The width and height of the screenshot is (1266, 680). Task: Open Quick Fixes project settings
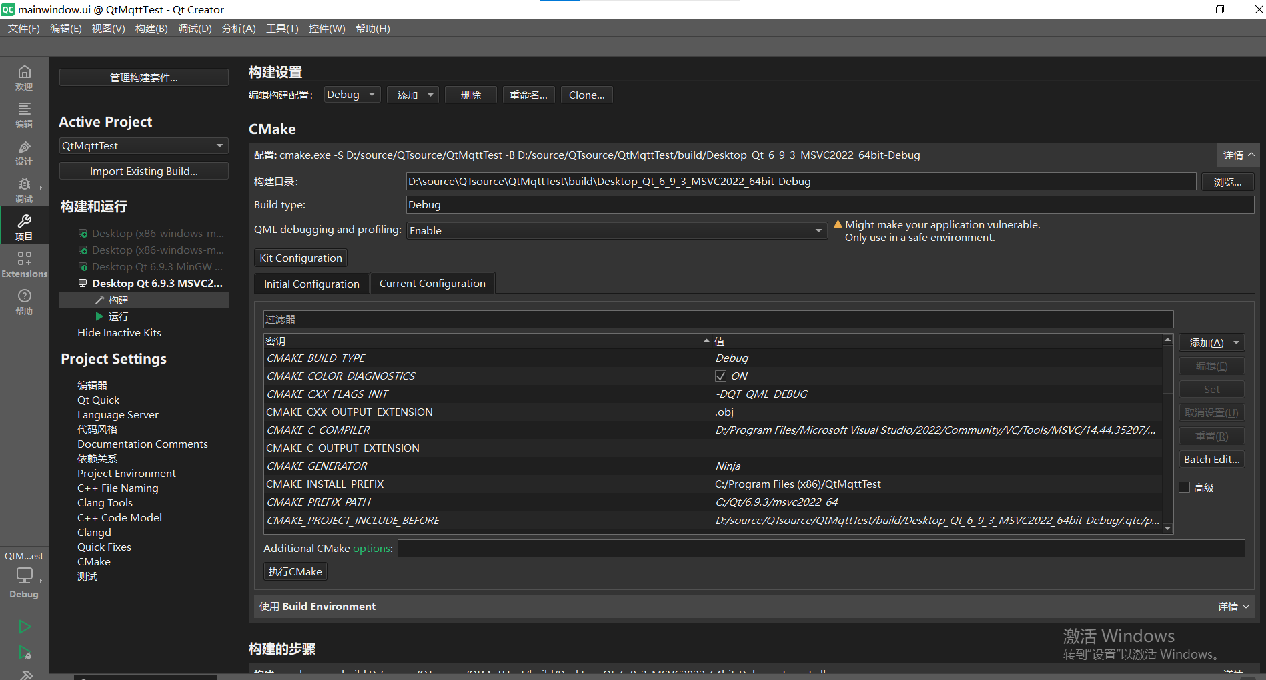click(104, 547)
